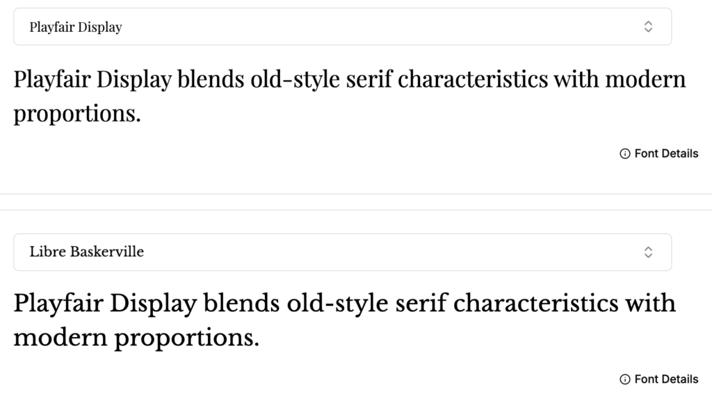Open the Libre Baskerville font dropdown
Image resolution: width=712 pixels, height=403 pixels.
[342, 252]
